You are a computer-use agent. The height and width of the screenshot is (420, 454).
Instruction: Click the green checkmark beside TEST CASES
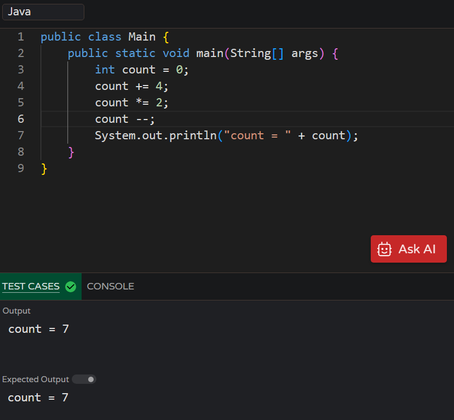pyautogui.click(x=71, y=286)
